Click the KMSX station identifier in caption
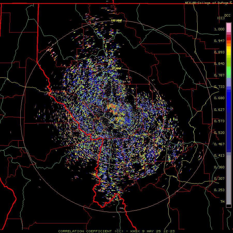 (x=135, y=231)
